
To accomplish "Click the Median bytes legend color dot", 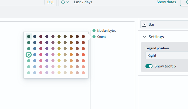I will point(94,31).
